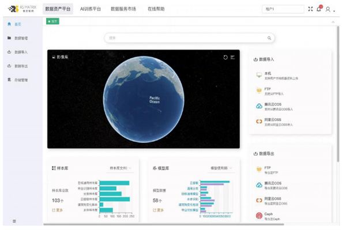The image size is (346, 230).
Task: Click 更多 under 模型数量
Action: (158, 210)
